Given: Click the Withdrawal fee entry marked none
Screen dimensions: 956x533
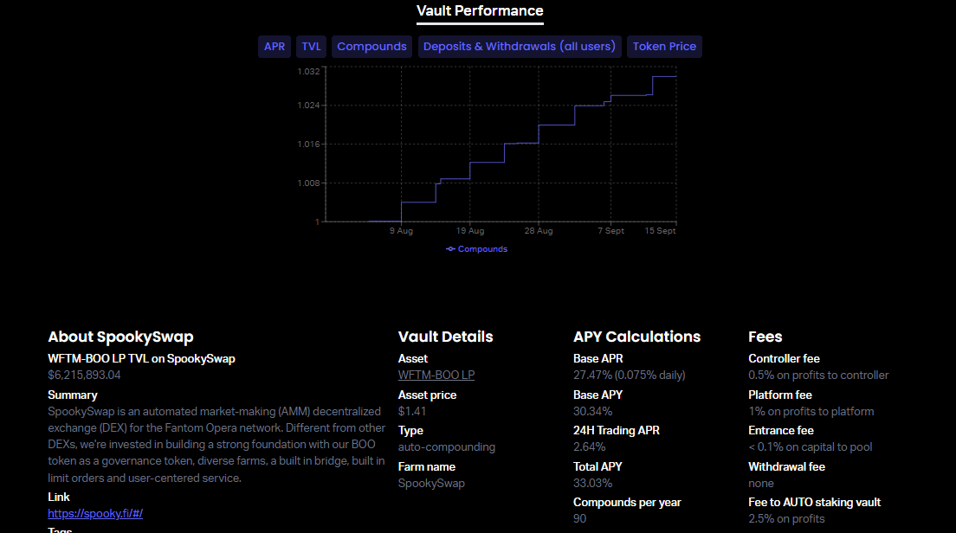Looking at the screenshot, I should (761, 482).
